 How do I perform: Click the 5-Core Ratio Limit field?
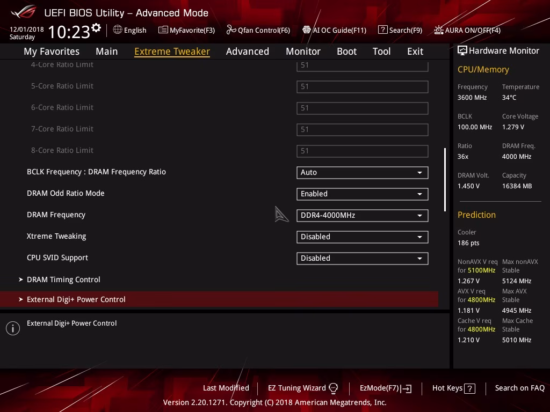(x=363, y=86)
